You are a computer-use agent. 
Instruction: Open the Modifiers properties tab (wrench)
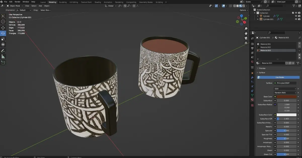tap(252, 77)
